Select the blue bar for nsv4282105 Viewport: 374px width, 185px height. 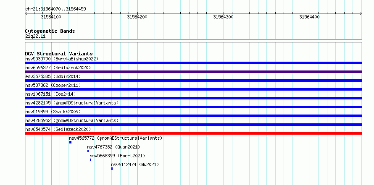pos(193,107)
